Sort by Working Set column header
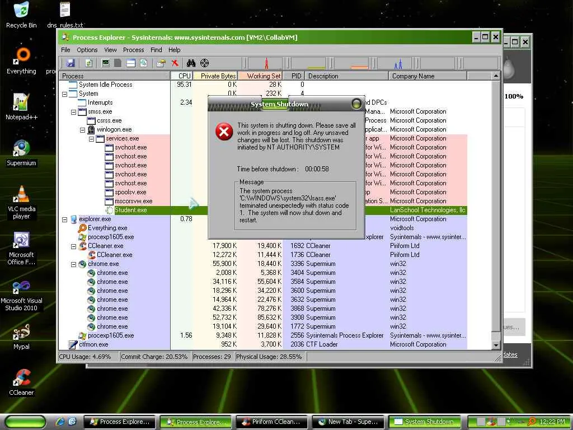The height and width of the screenshot is (430, 573). coord(261,76)
